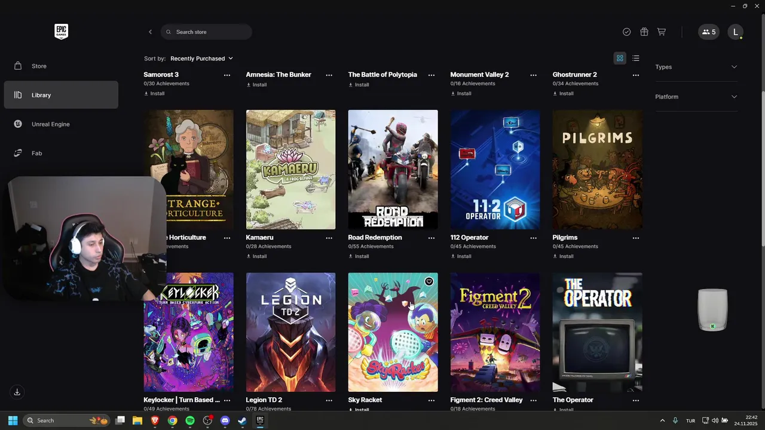Open the shopping cart
The width and height of the screenshot is (765, 430).
[x=662, y=32]
